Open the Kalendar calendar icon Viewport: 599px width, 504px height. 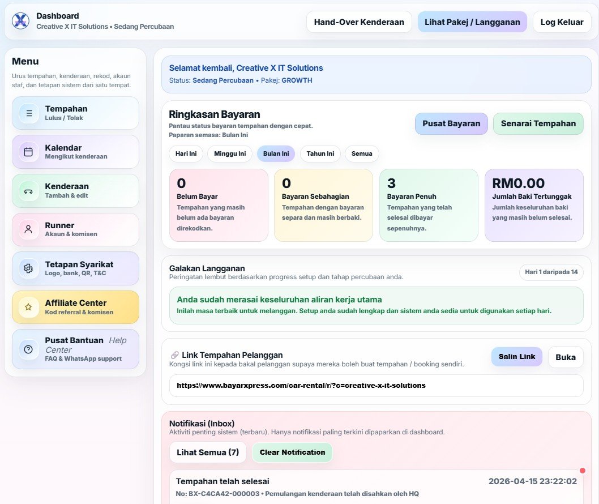[x=28, y=152]
